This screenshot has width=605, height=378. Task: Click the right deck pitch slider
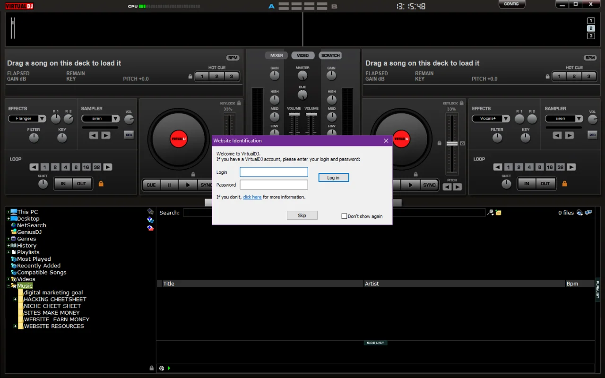click(x=452, y=143)
